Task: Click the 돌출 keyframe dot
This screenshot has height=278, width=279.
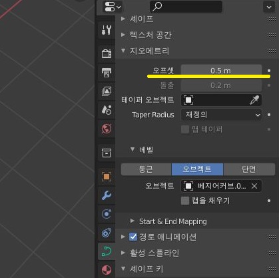Action: click(269, 85)
